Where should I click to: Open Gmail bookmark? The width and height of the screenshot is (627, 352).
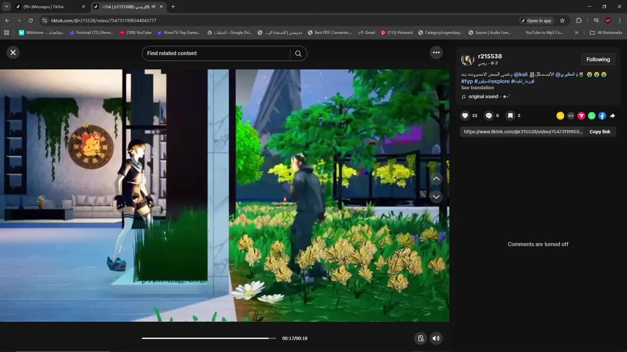(x=366, y=33)
